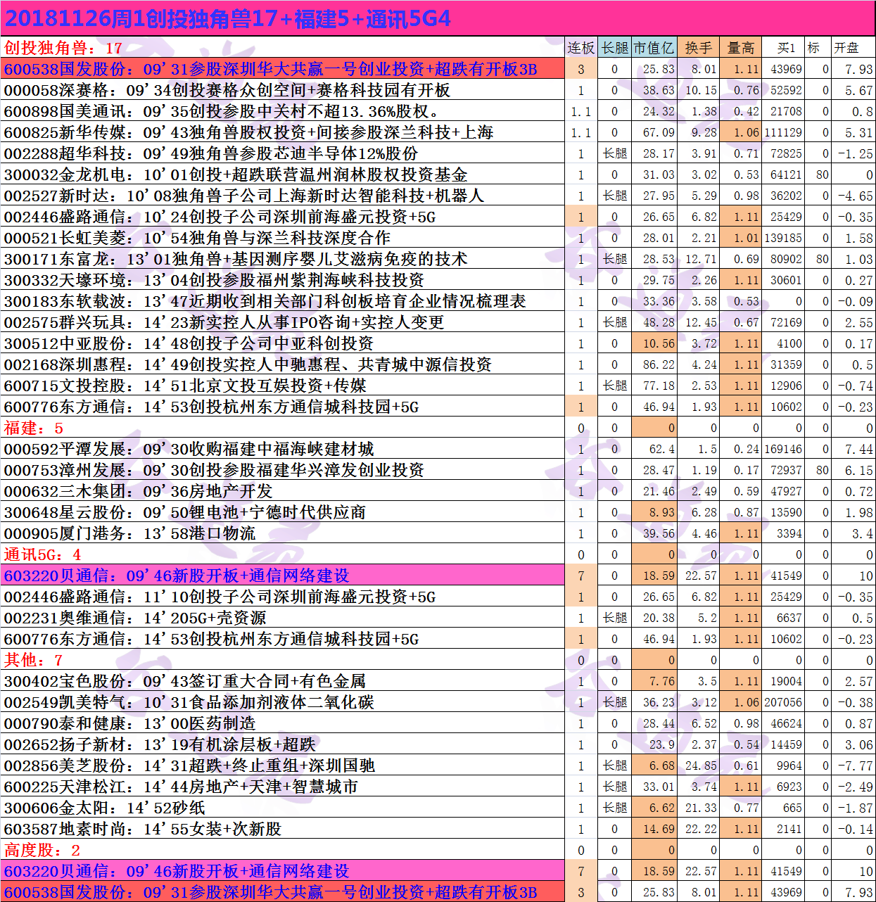Click market cap 67.09 in 新华传媒 row

654,132
